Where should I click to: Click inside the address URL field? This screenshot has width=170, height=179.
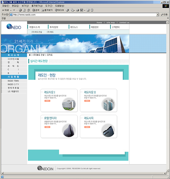84,15
